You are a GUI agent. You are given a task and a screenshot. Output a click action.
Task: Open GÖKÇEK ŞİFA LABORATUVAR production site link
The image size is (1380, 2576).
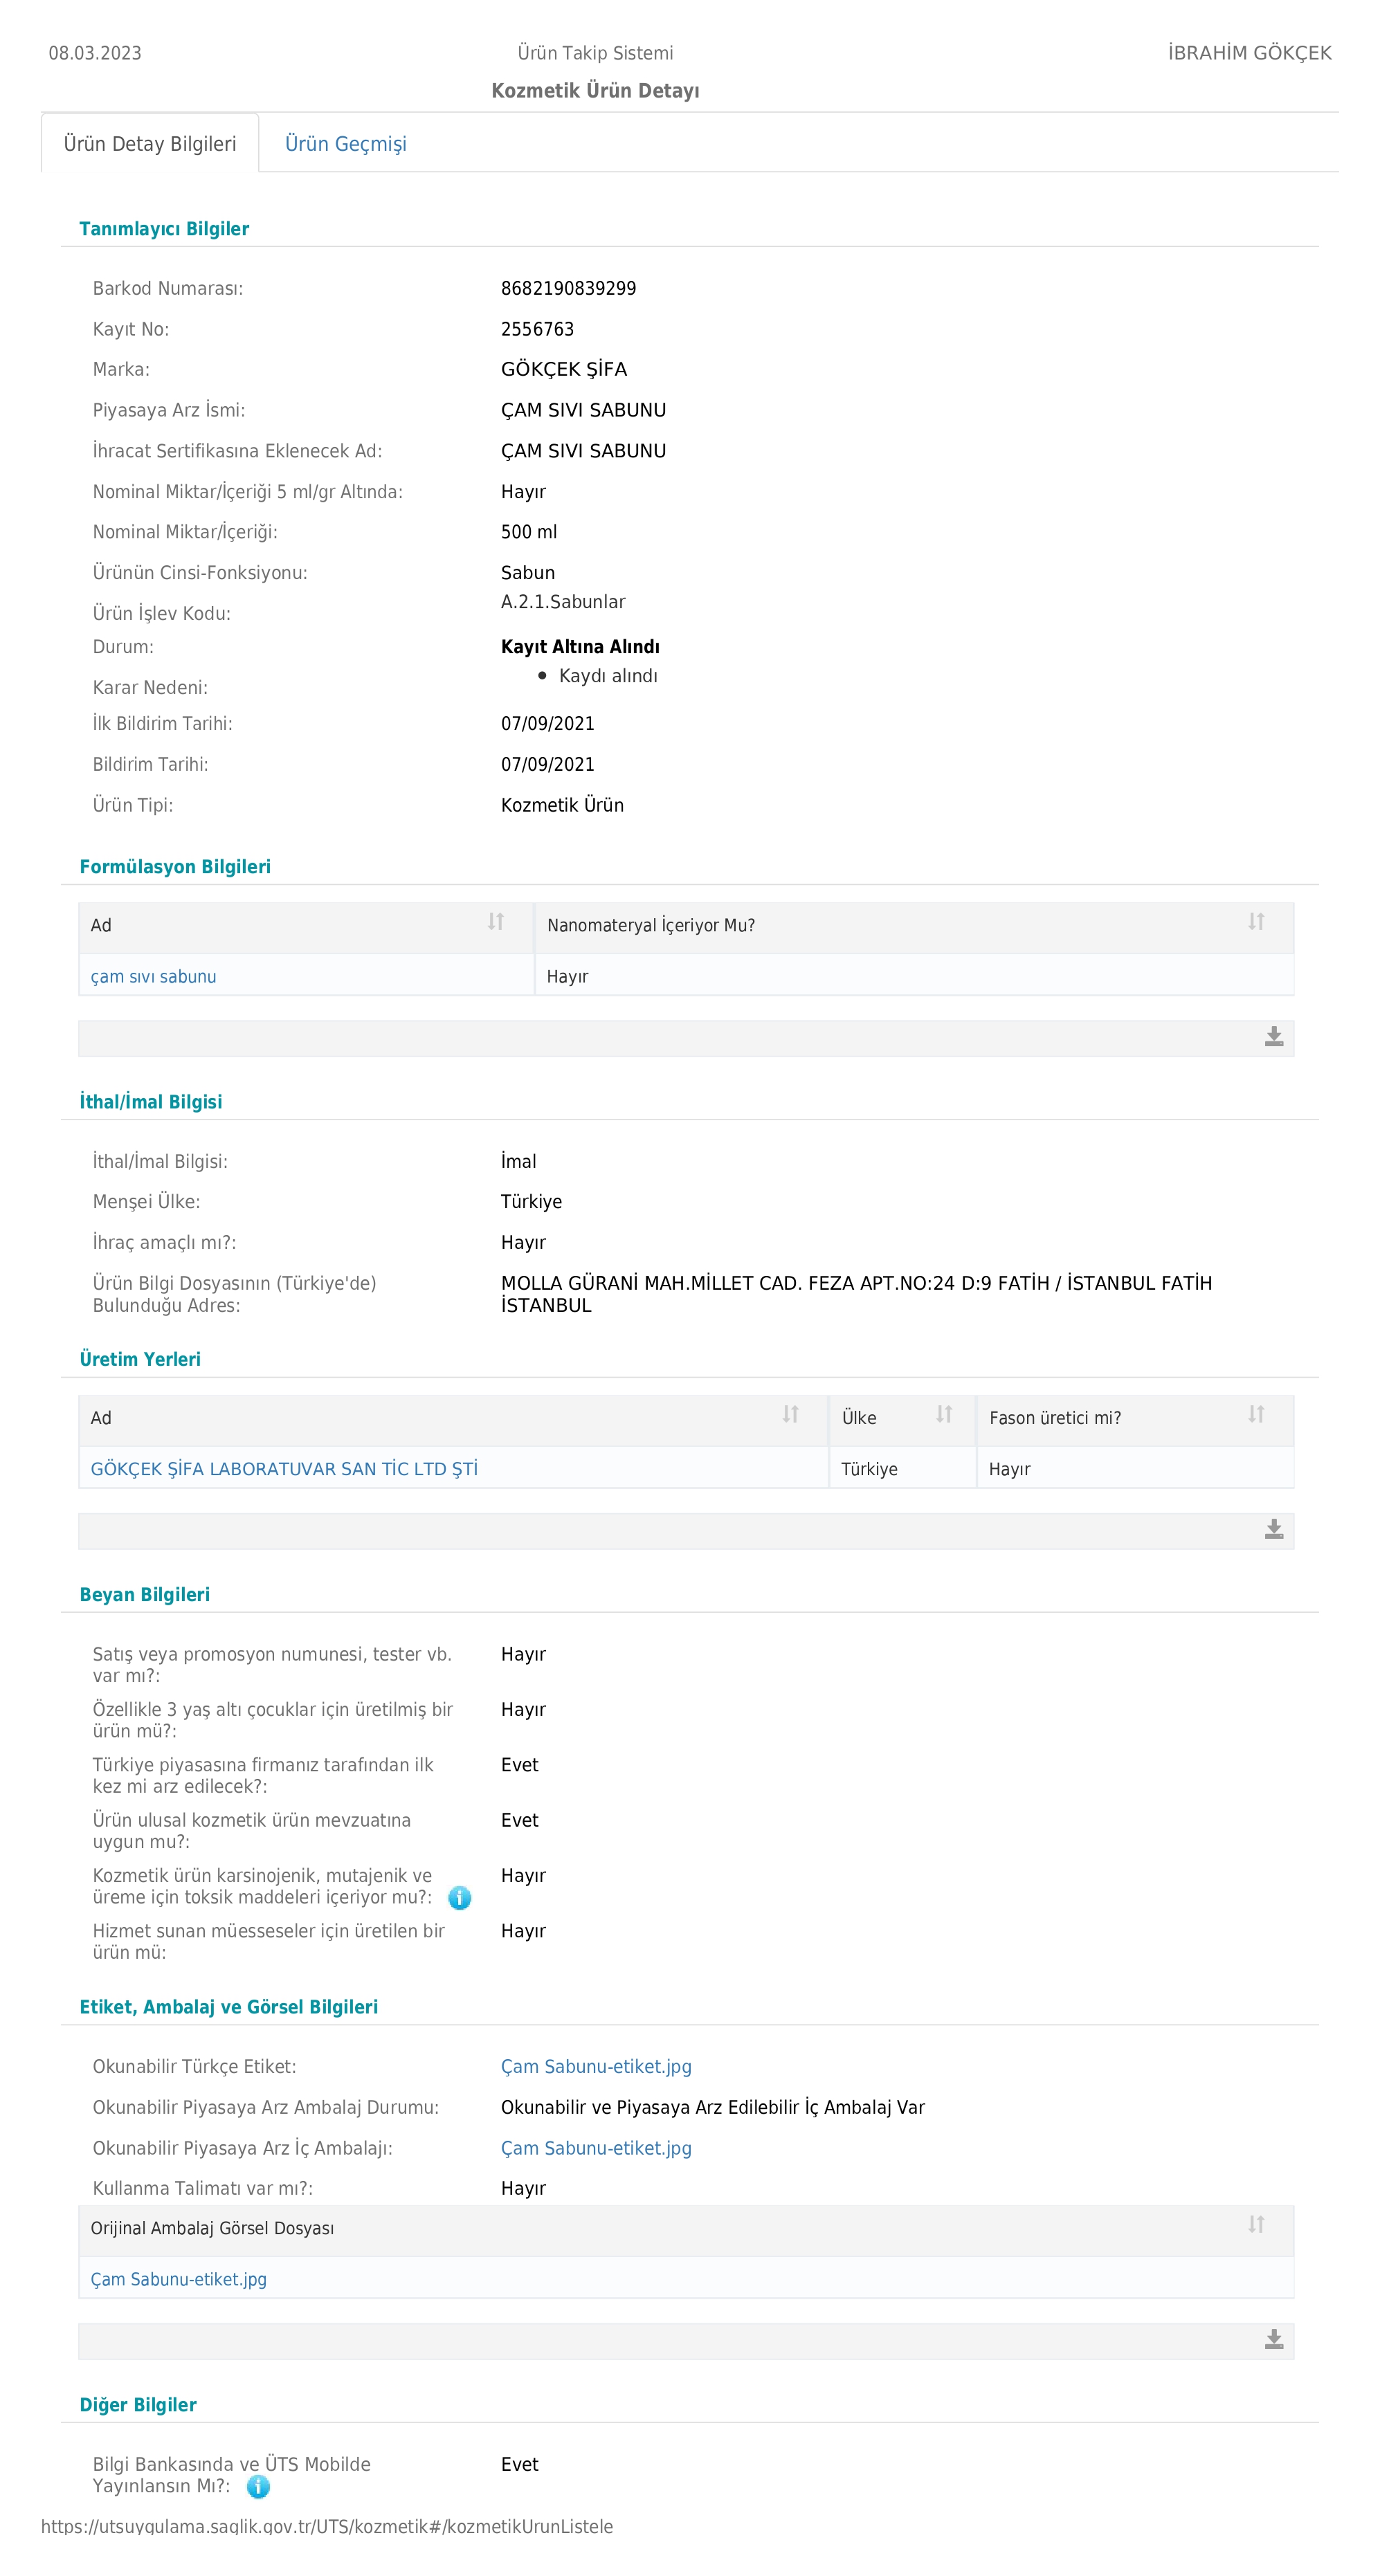tap(284, 1469)
